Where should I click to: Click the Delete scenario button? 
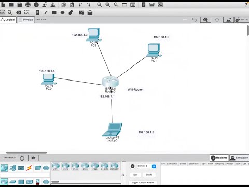point(149,175)
